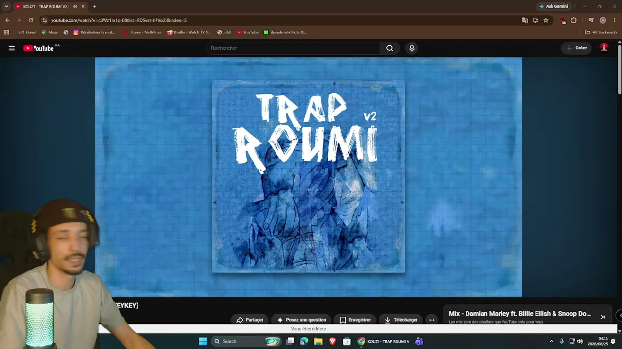Click the taskbar Search box
The width and height of the screenshot is (622, 349).
click(x=247, y=341)
